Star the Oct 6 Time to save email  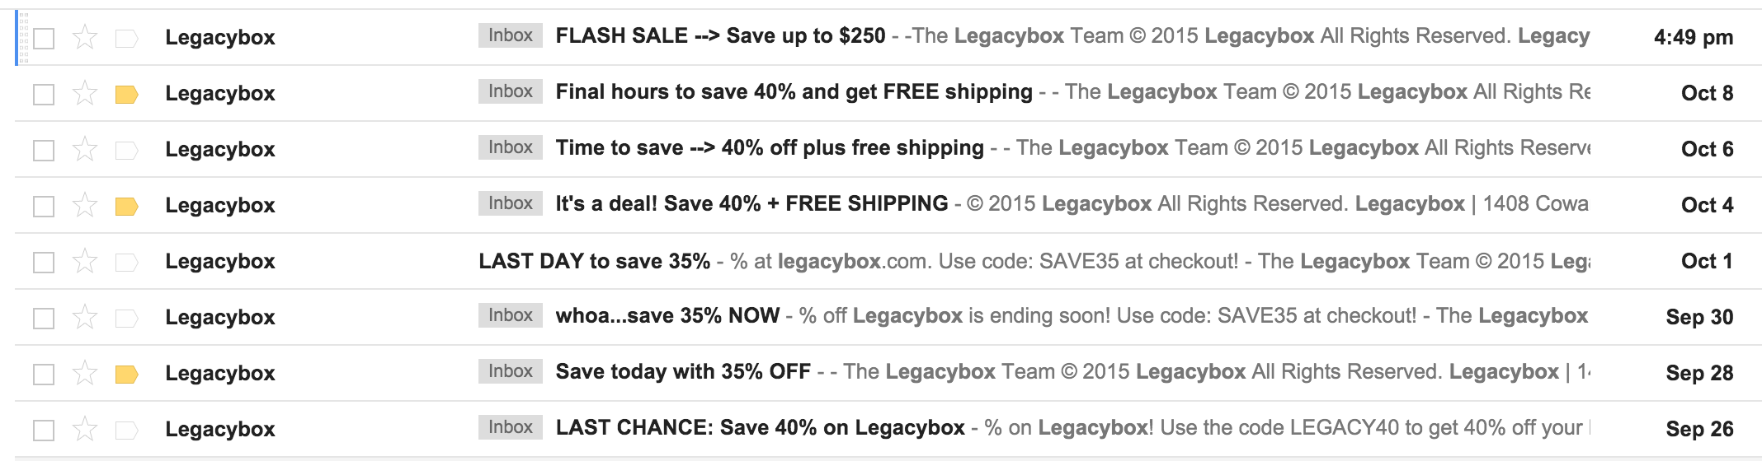[85, 149]
